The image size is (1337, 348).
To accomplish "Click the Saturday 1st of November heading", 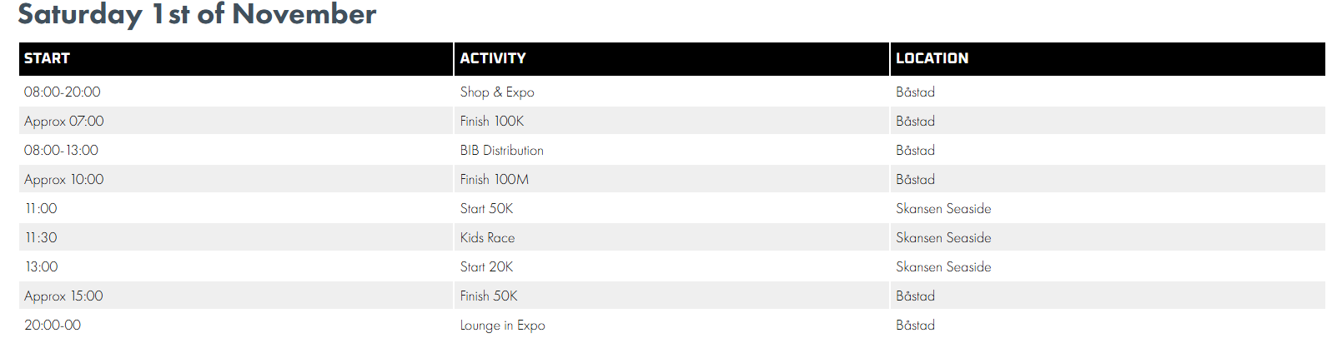I will 197,14.
